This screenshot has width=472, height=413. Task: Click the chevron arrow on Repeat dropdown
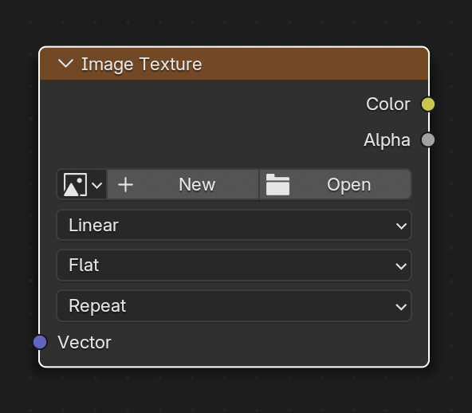coord(401,307)
